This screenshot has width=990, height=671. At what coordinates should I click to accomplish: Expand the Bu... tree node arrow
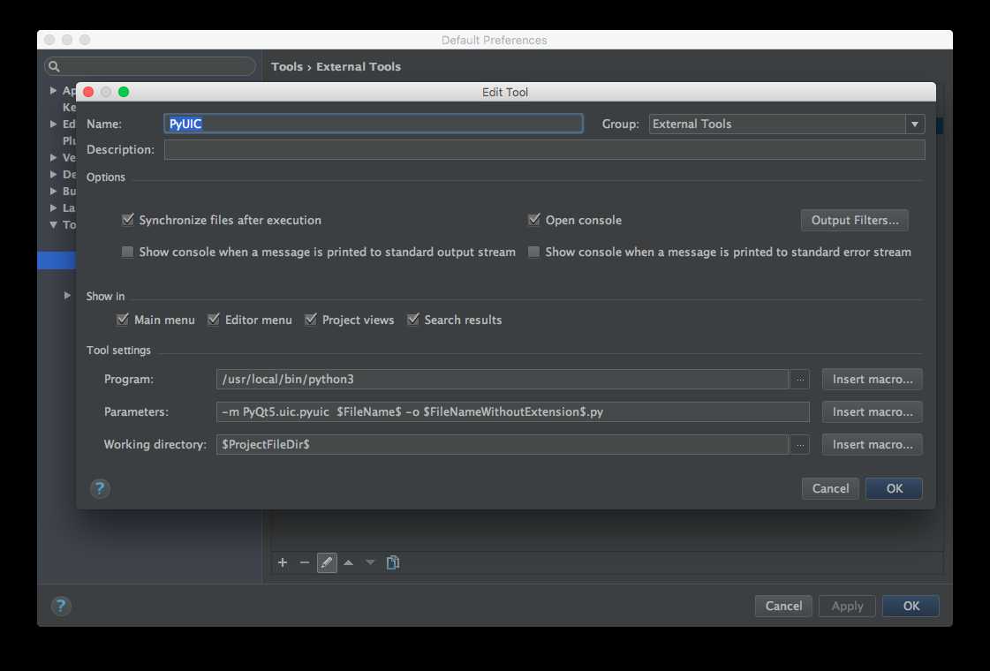pos(54,191)
